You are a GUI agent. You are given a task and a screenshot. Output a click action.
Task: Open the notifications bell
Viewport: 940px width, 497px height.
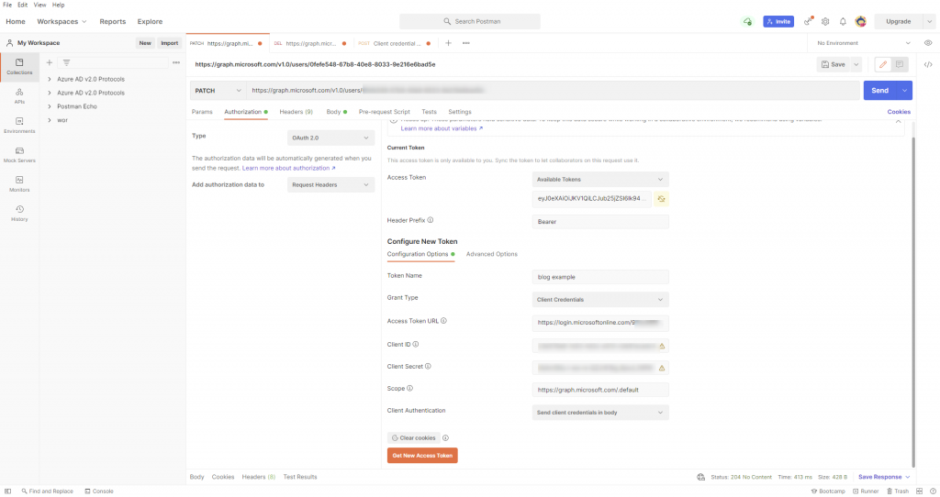tap(843, 22)
